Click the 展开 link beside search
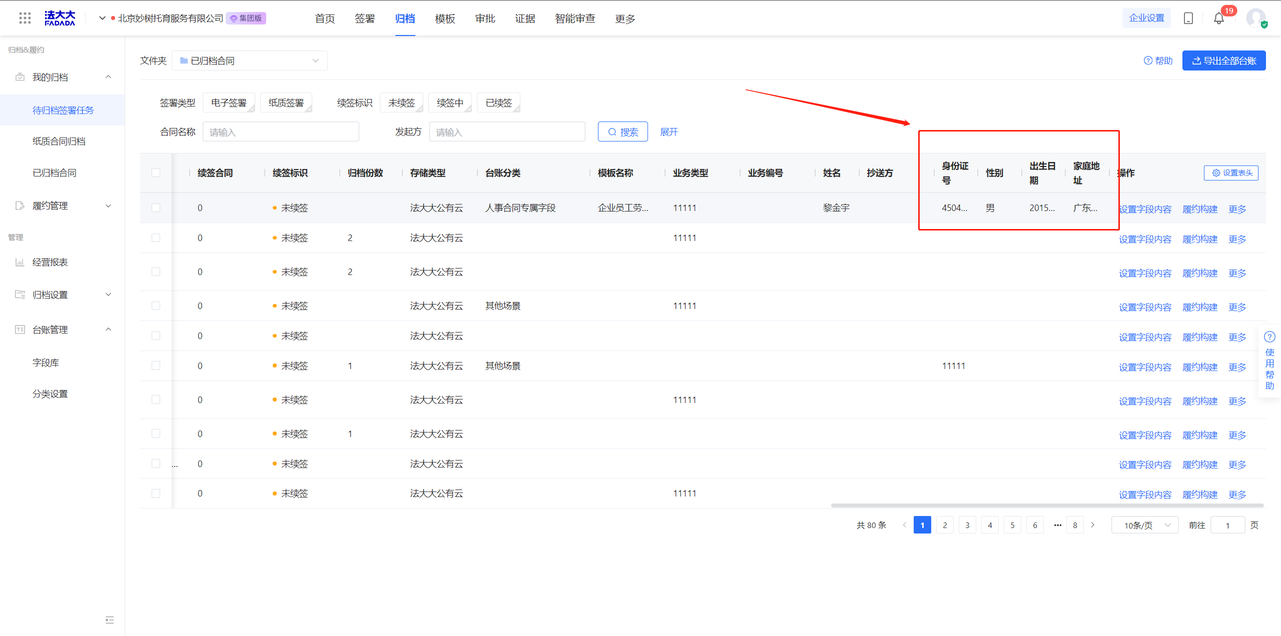 [669, 132]
